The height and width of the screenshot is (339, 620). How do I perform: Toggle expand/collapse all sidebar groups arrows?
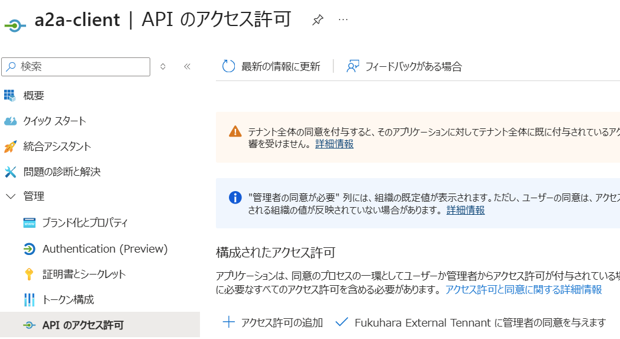click(163, 66)
